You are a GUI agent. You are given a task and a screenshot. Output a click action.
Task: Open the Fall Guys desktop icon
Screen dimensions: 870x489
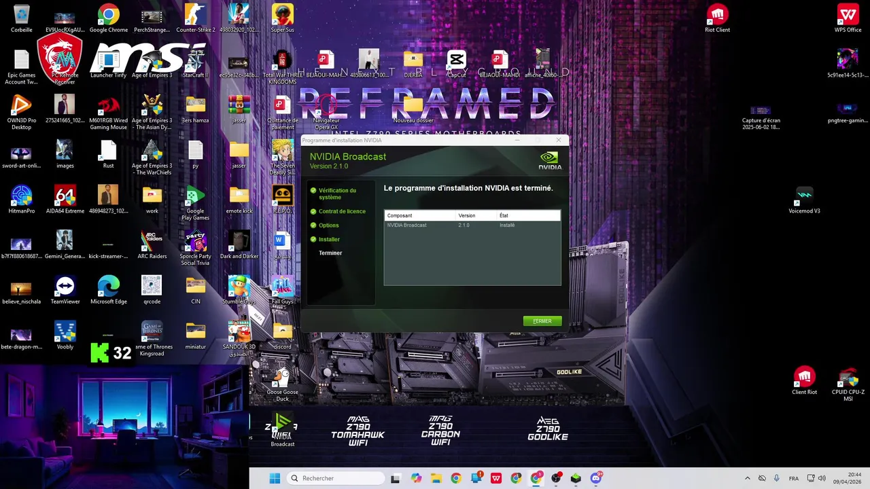(x=283, y=291)
